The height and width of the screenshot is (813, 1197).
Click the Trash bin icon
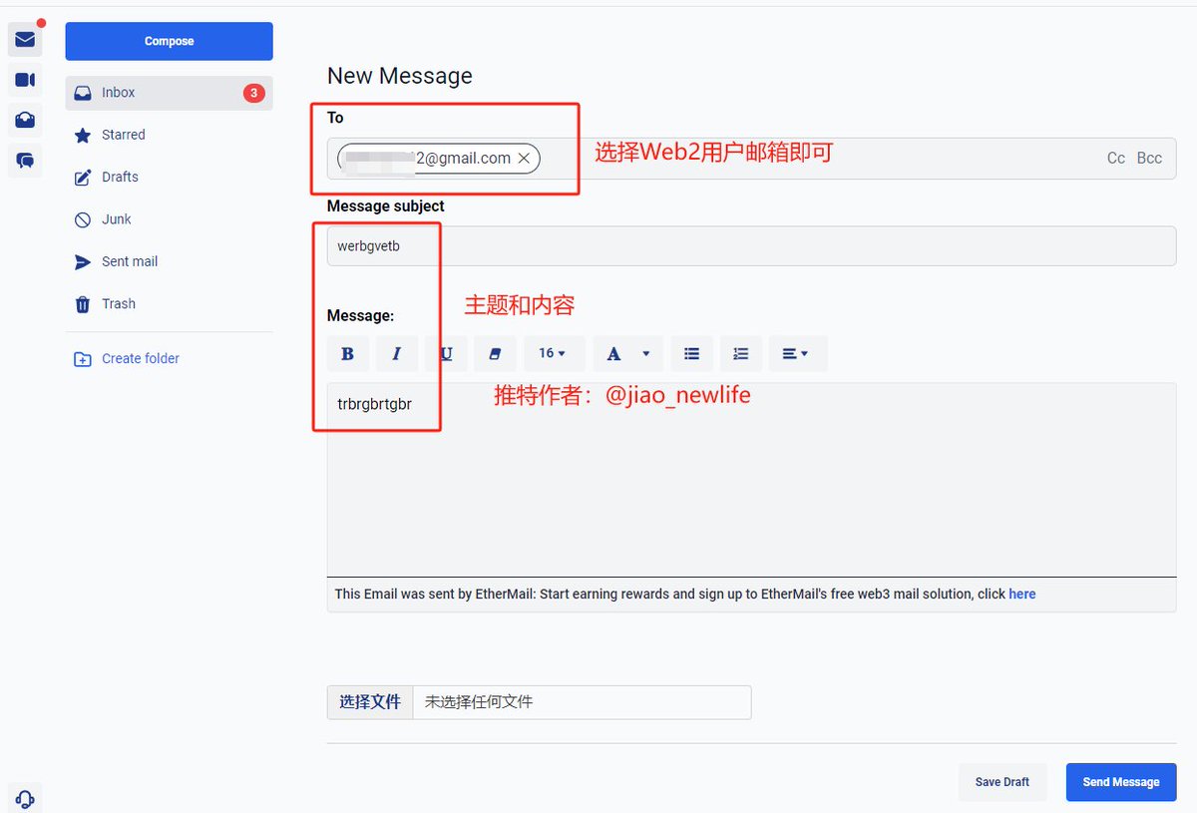(83, 304)
